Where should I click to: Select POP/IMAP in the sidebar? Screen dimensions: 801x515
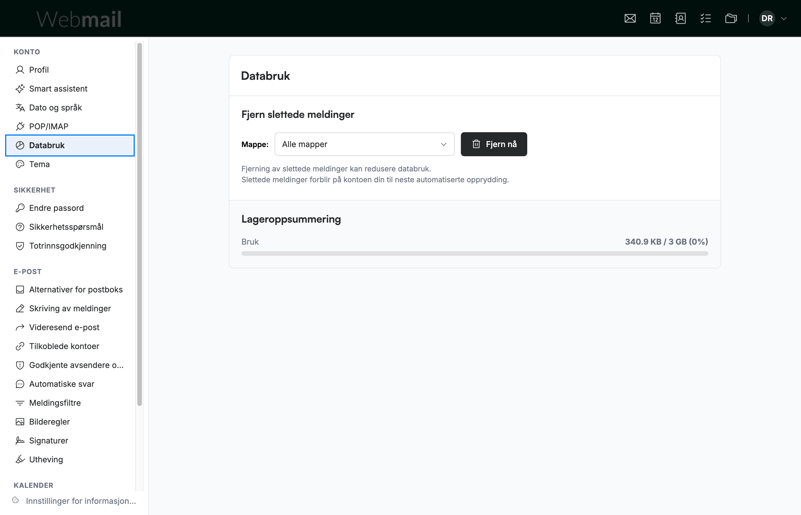tap(70, 126)
